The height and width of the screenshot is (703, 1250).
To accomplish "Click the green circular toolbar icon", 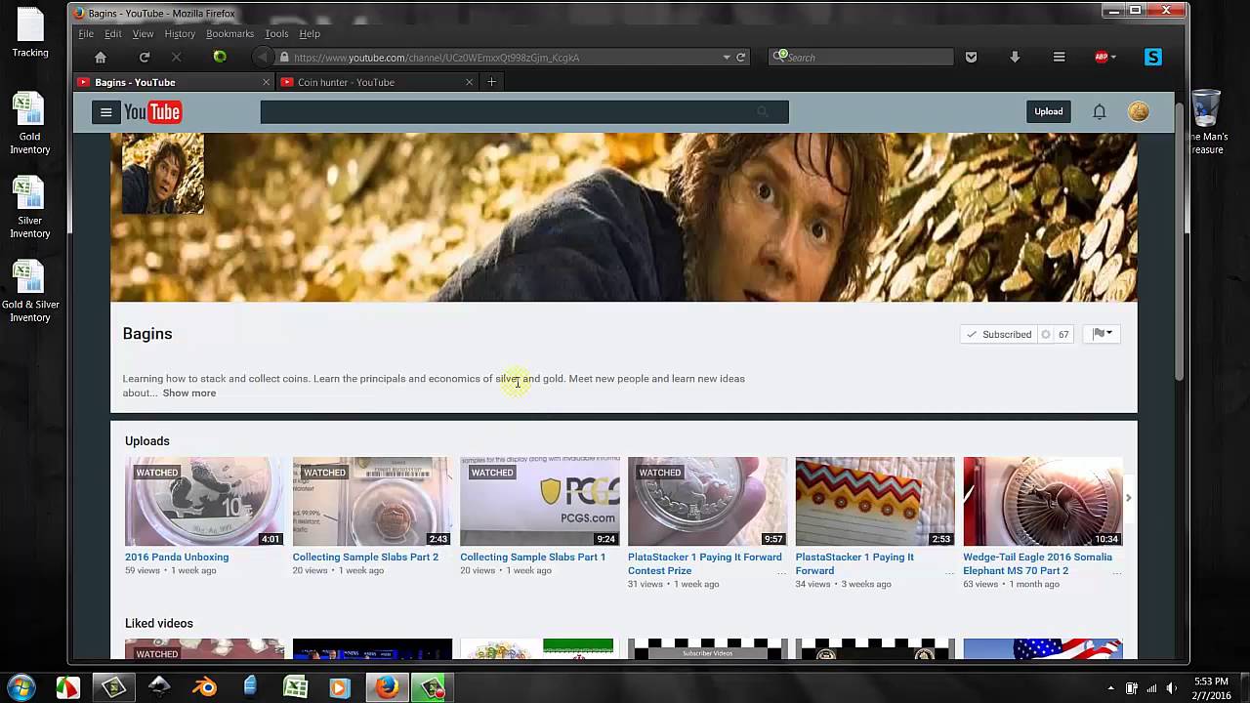I will [220, 57].
